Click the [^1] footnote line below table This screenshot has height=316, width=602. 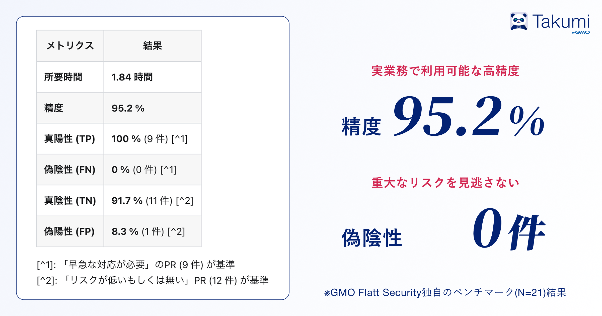tap(136, 265)
